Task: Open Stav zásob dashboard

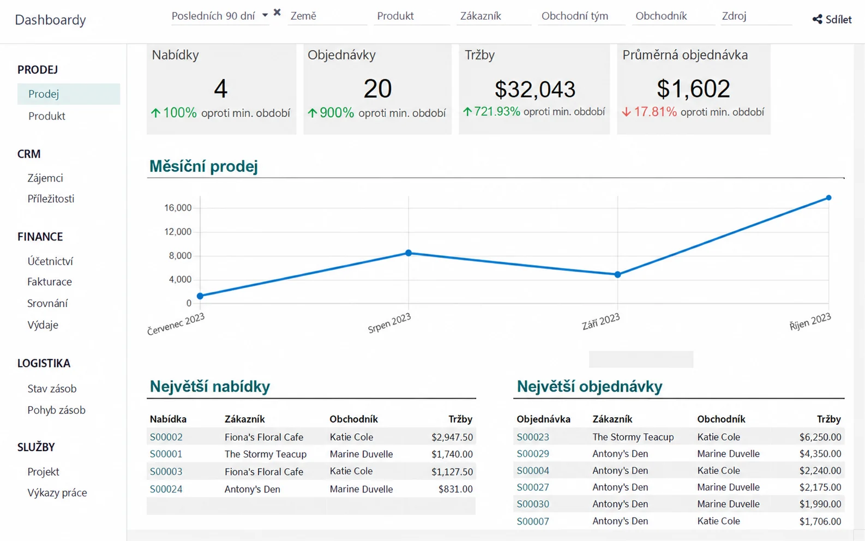Action: click(x=52, y=389)
